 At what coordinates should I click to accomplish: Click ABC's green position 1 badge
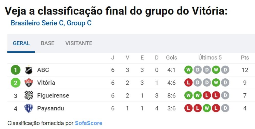pos(15,70)
